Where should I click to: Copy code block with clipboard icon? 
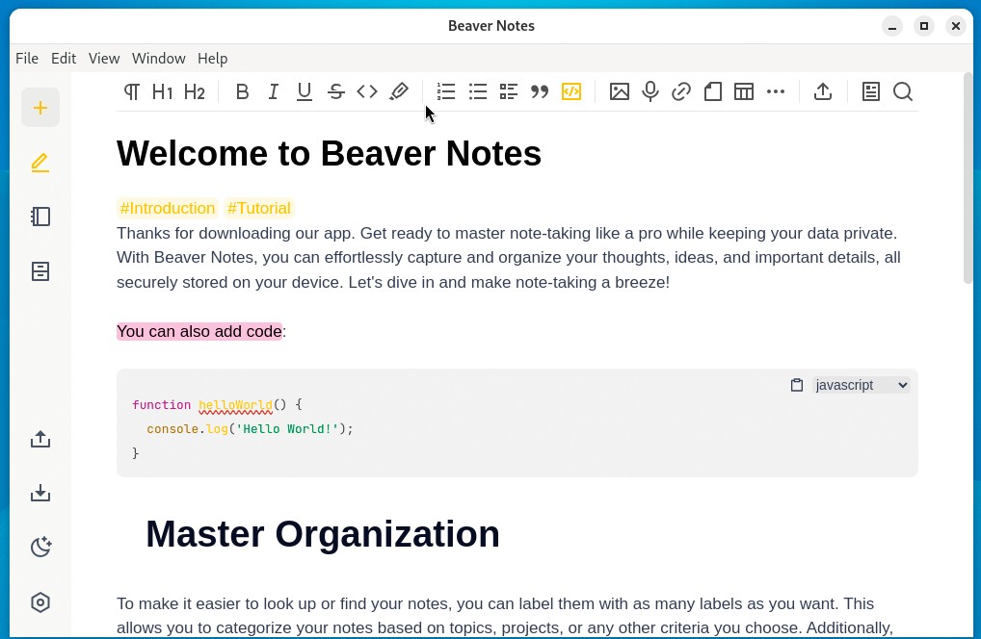[x=796, y=385]
